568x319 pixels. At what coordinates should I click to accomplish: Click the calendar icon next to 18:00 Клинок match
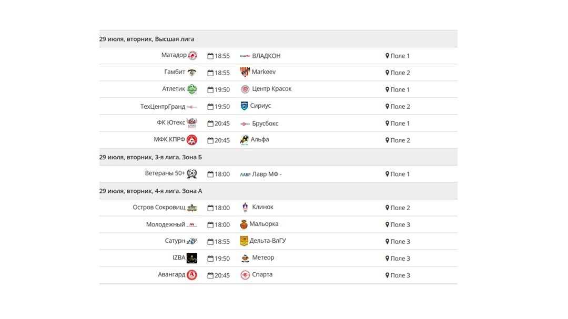pos(210,208)
